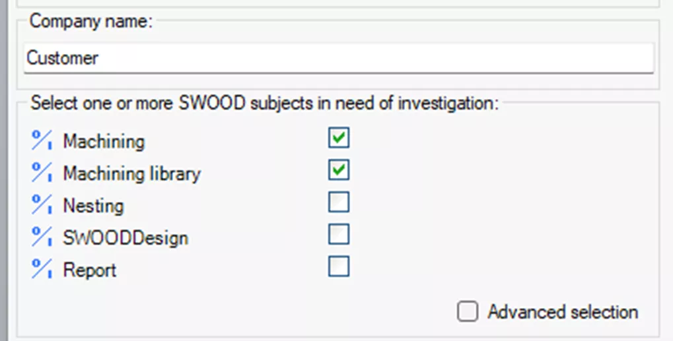Check the Report subject box

[x=338, y=266]
